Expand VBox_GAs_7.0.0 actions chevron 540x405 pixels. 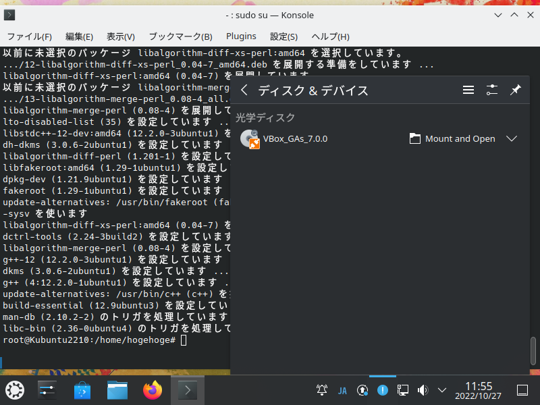pos(512,139)
